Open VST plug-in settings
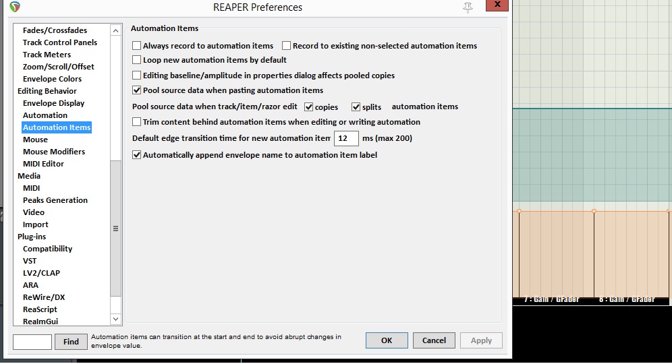The width and height of the screenshot is (672, 364). (x=30, y=260)
